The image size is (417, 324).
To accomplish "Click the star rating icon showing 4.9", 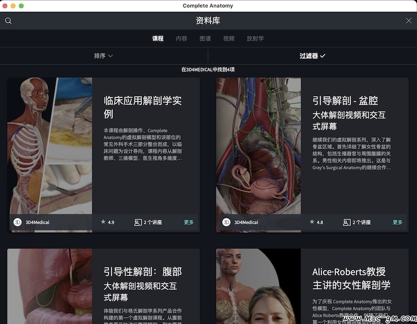I will tap(103, 222).
